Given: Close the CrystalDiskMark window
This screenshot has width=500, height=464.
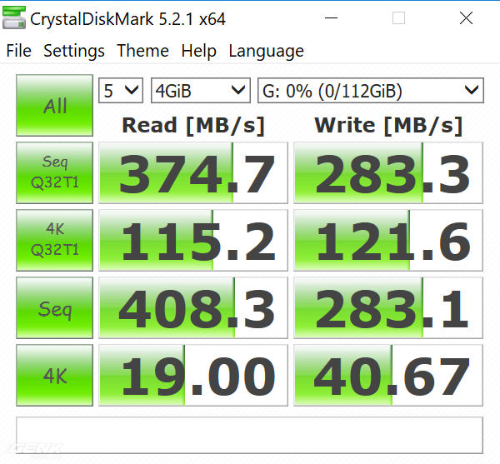Looking at the screenshot, I should pos(466,17).
